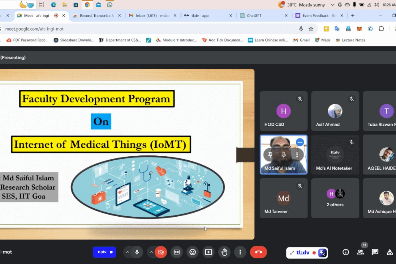Click the "2 others" participants tile
The height and width of the screenshot is (264, 396).
click(x=335, y=198)
